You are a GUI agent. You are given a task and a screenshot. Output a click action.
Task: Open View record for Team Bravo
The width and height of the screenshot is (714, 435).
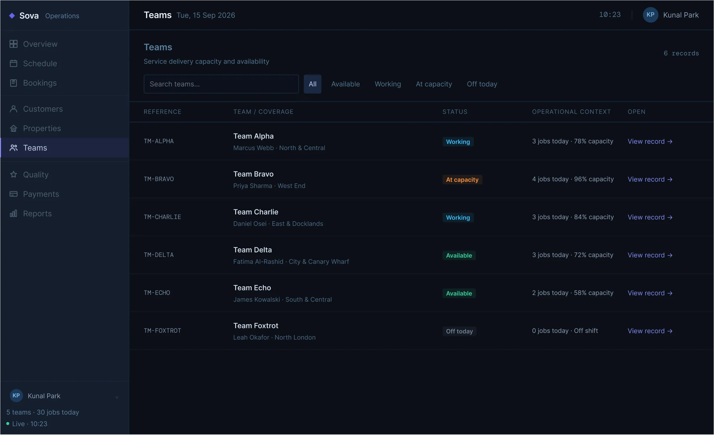click(650, 179)
